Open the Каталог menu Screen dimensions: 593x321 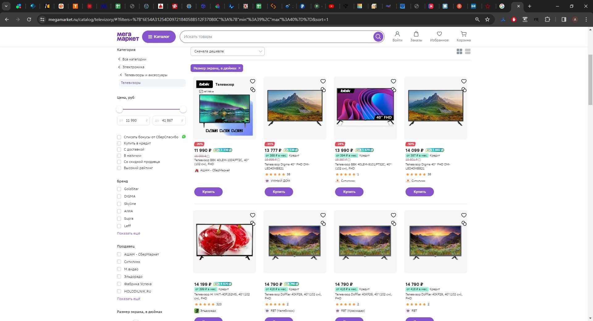(159, 37)
